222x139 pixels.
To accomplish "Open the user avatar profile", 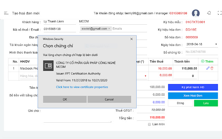I will click(x=196, y=13).
